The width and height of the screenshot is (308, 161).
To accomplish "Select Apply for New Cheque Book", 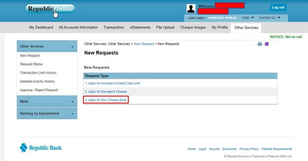I will [x=106, y=100].
